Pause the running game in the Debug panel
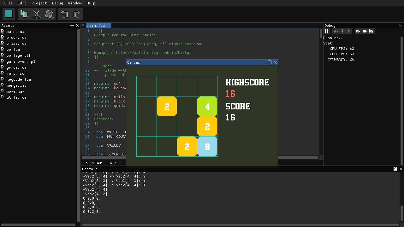Viewport: 404px width, 227px height. (327, 31)
